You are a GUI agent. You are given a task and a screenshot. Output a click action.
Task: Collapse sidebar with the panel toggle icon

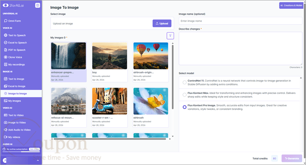tap(38, 5)
